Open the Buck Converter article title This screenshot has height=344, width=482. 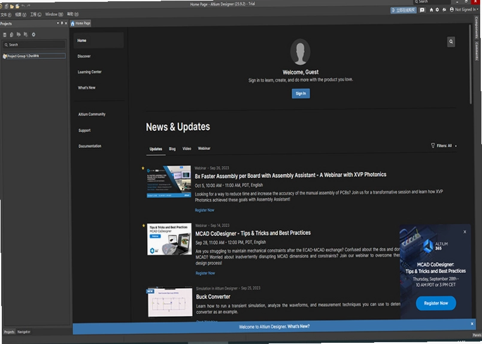pyautogui.click(x=213, y=297)
